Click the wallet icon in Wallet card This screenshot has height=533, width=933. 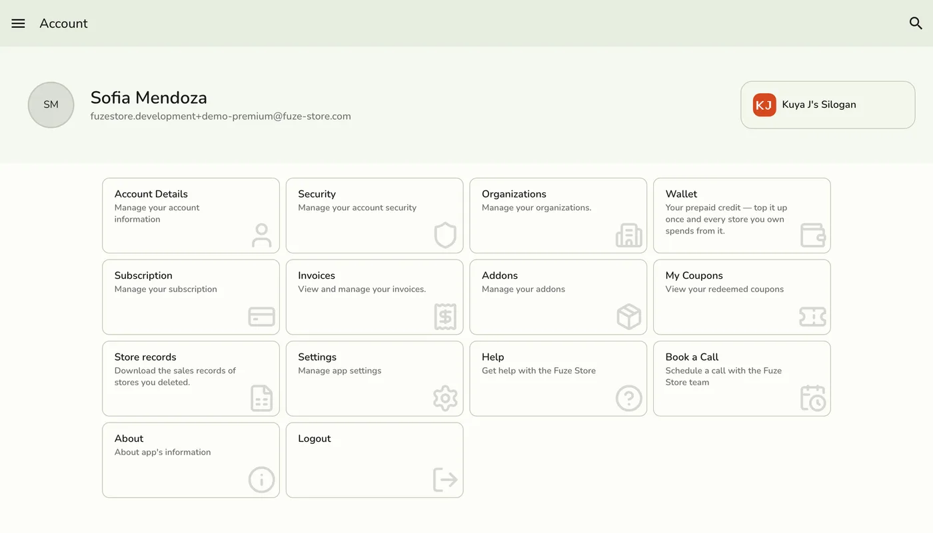click(812, 236)
